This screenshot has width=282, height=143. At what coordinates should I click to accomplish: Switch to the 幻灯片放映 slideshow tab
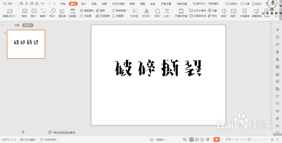click(118, 4)
